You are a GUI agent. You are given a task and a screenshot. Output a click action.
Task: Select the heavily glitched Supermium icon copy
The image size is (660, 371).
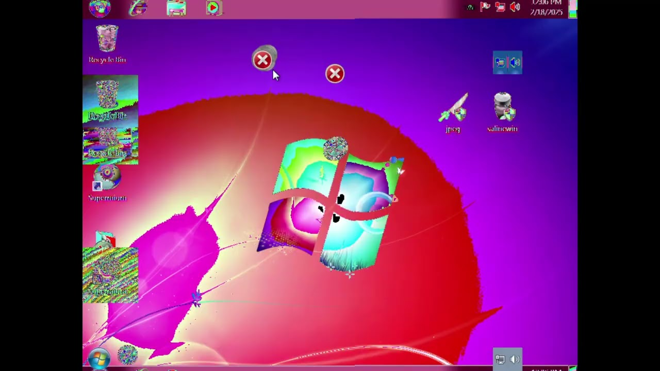[110, 274]
